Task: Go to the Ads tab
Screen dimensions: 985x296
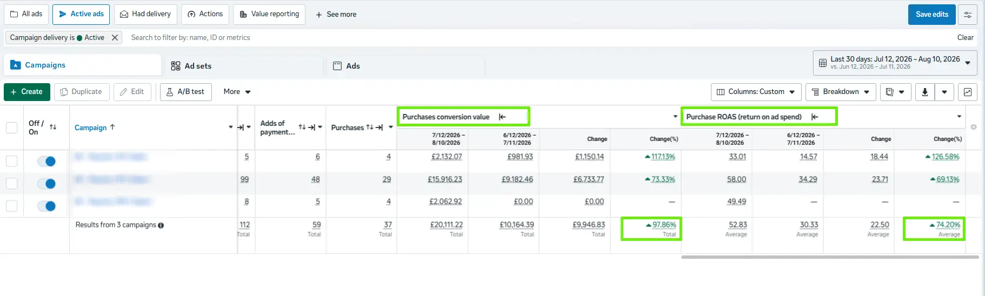Action: tap(405, 65)
